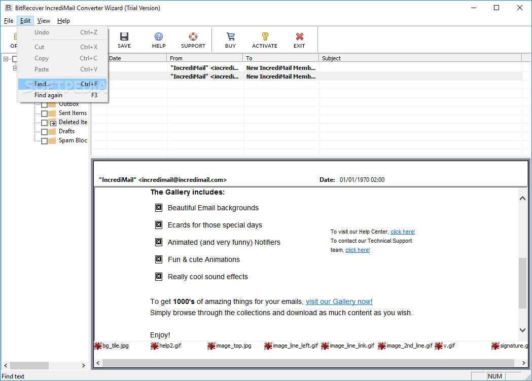Open Help via question mark icon
The width and height of the screenshot is (532, 381).
pyautogui.click(x=158, y=36)
